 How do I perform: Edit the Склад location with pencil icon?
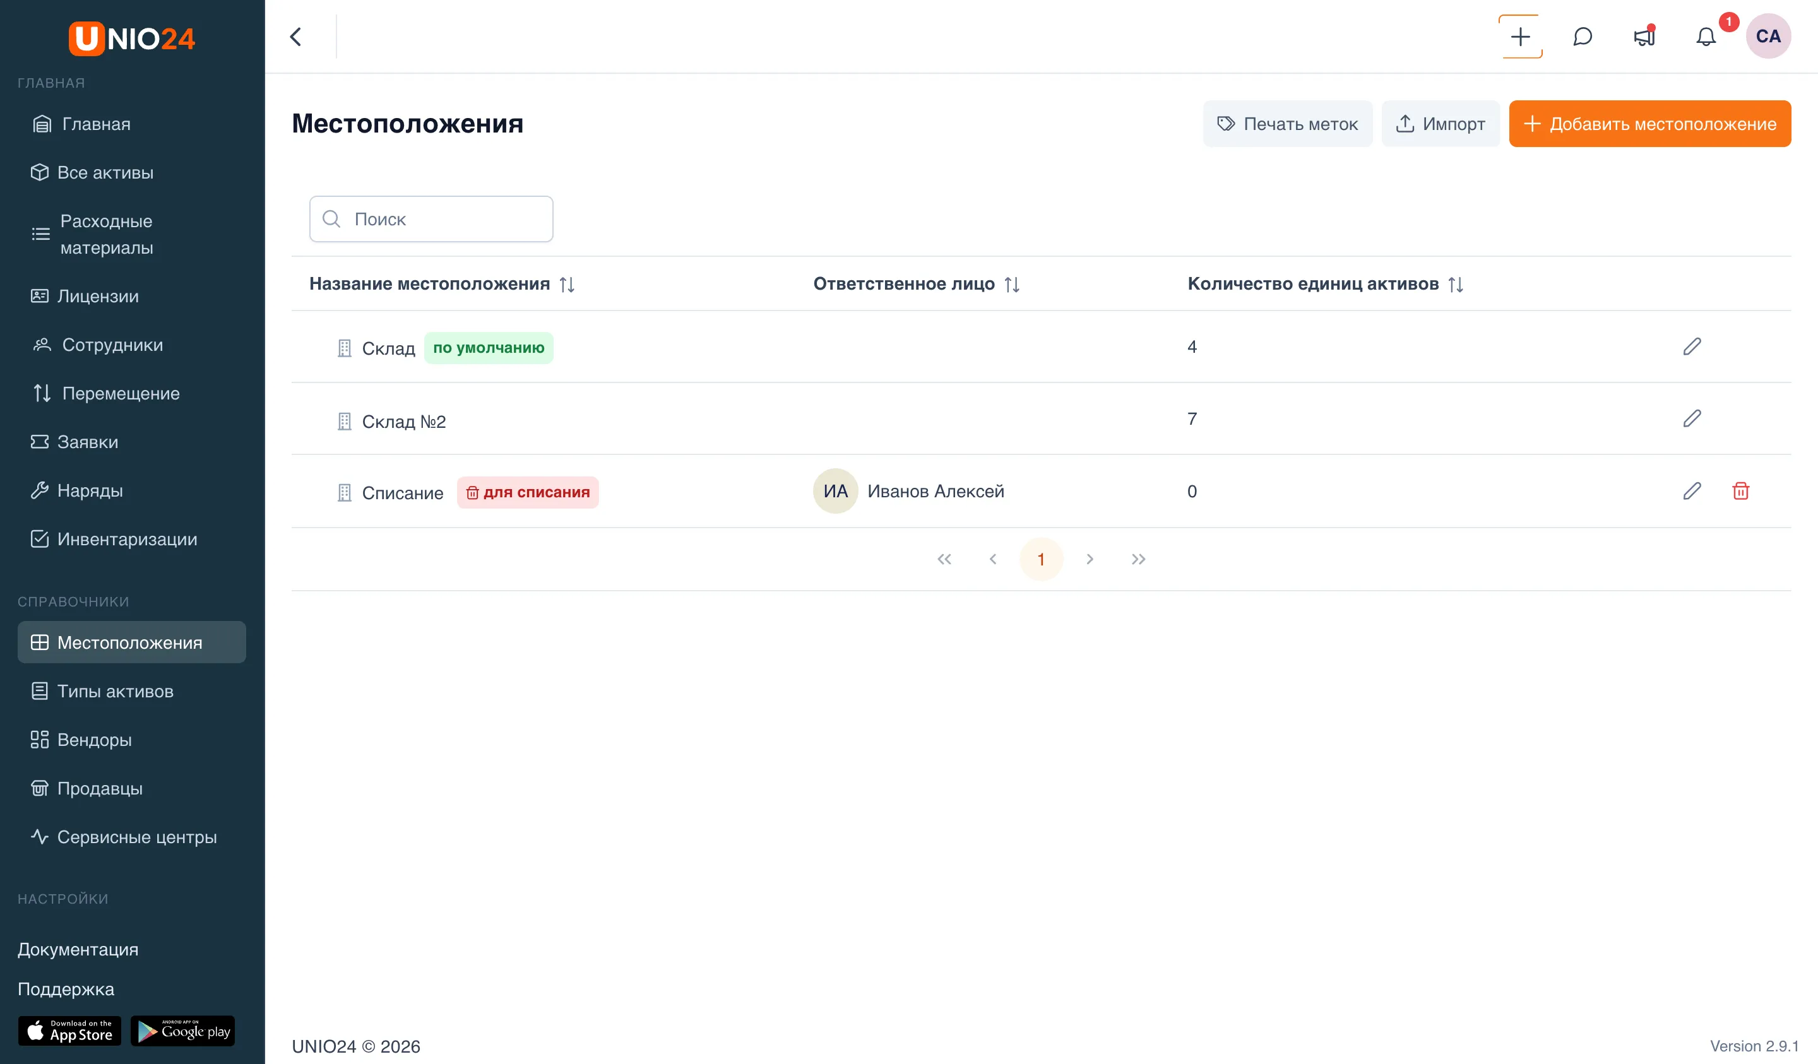tap(1692, 346)
